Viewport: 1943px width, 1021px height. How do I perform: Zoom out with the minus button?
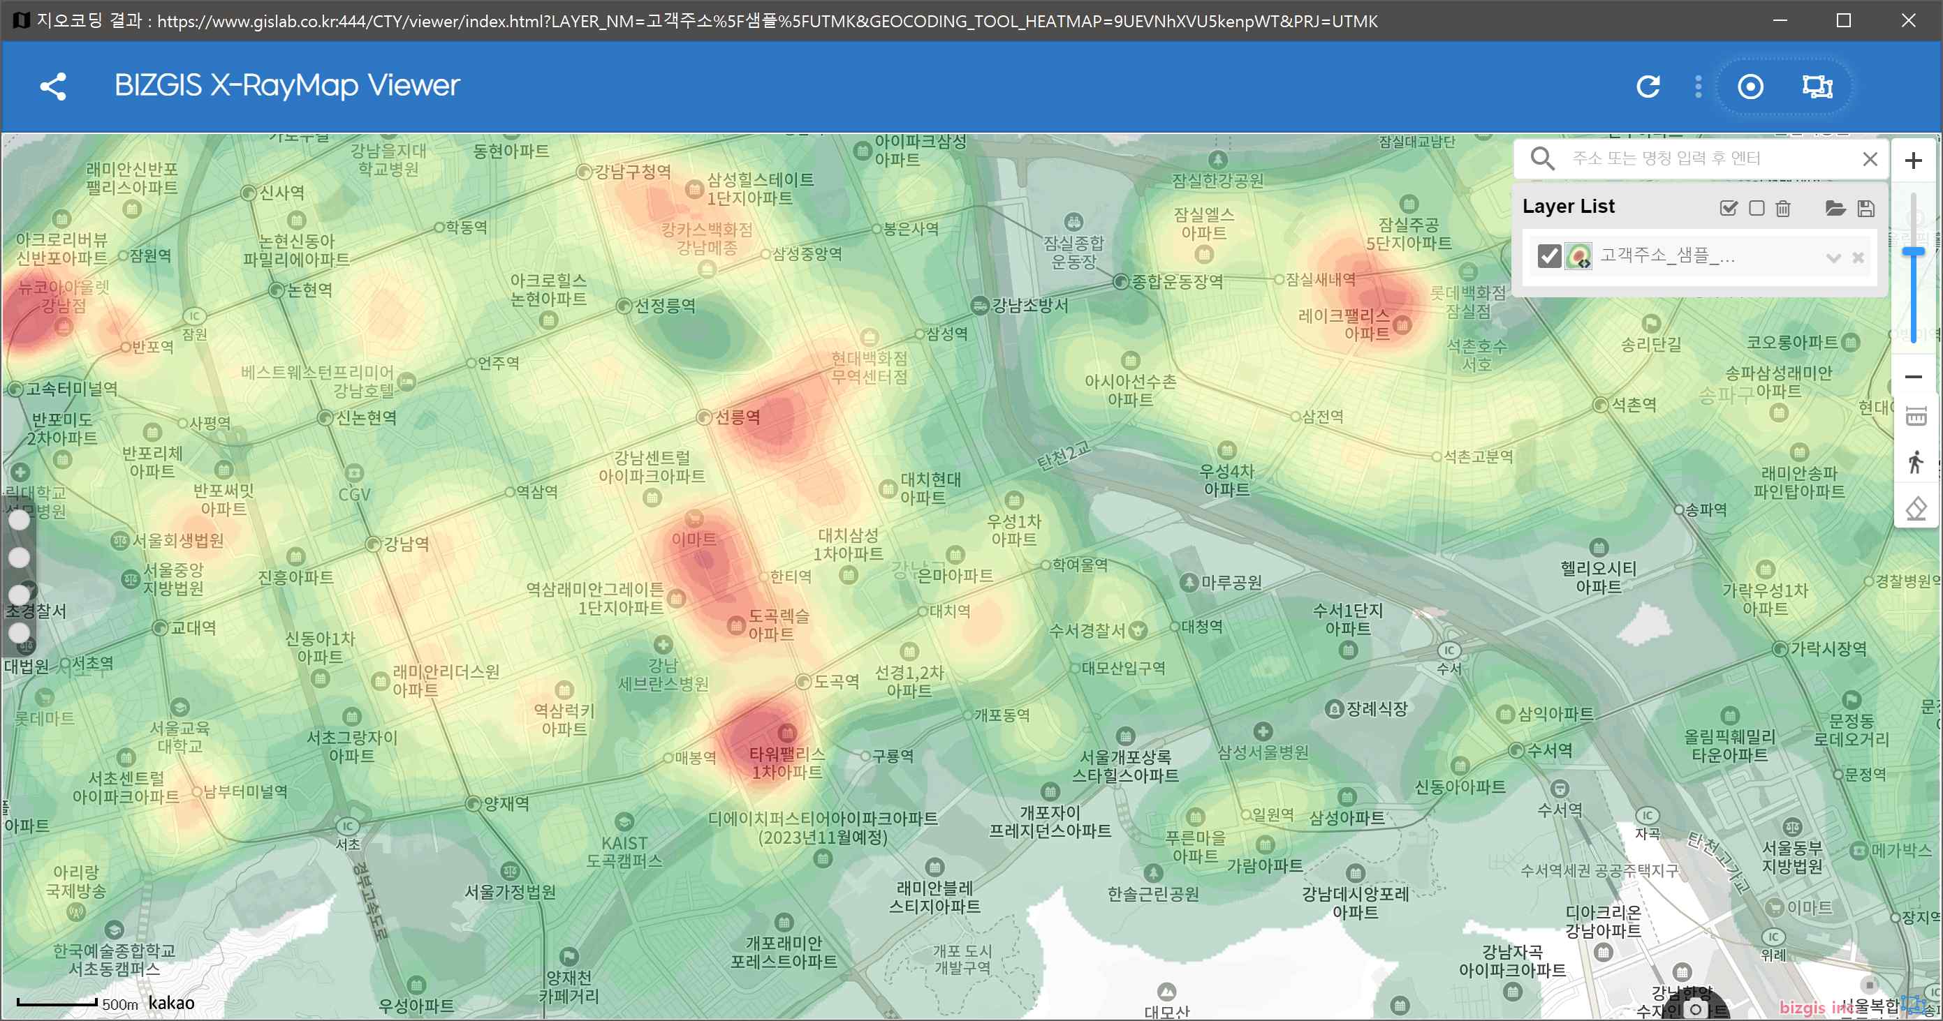(1914, 377)
